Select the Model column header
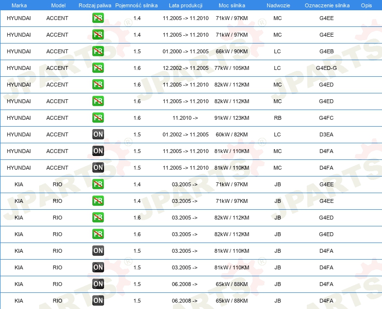Image resolution: width=382 pixels, height=309 pixels. coord(58,5)
